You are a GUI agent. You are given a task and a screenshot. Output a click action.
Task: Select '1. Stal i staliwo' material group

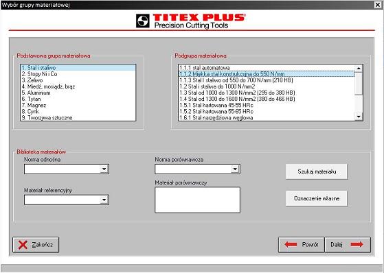click(x=78, y=68)
